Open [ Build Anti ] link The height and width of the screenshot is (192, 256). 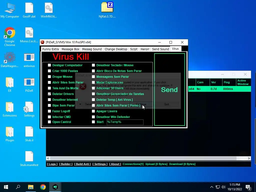click(x=82, y=164)
